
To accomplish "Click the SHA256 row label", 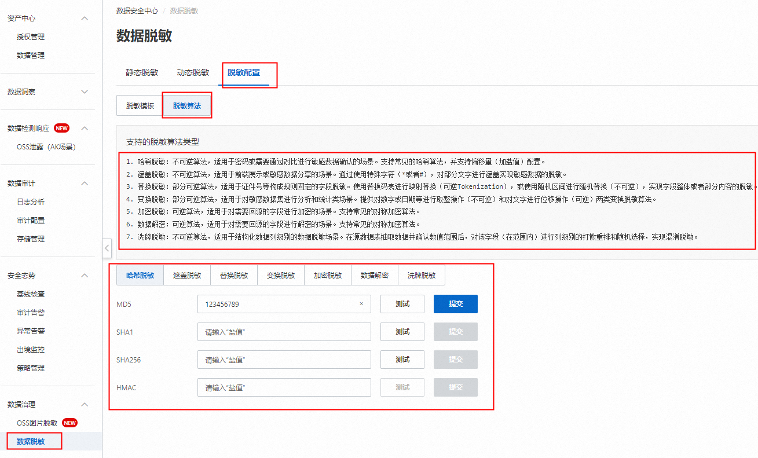I will [129, 360].
